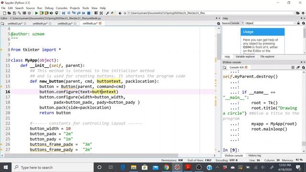Open Chrome from taskbar
This screenshot has height=172, width=306.
pos(166,167)
